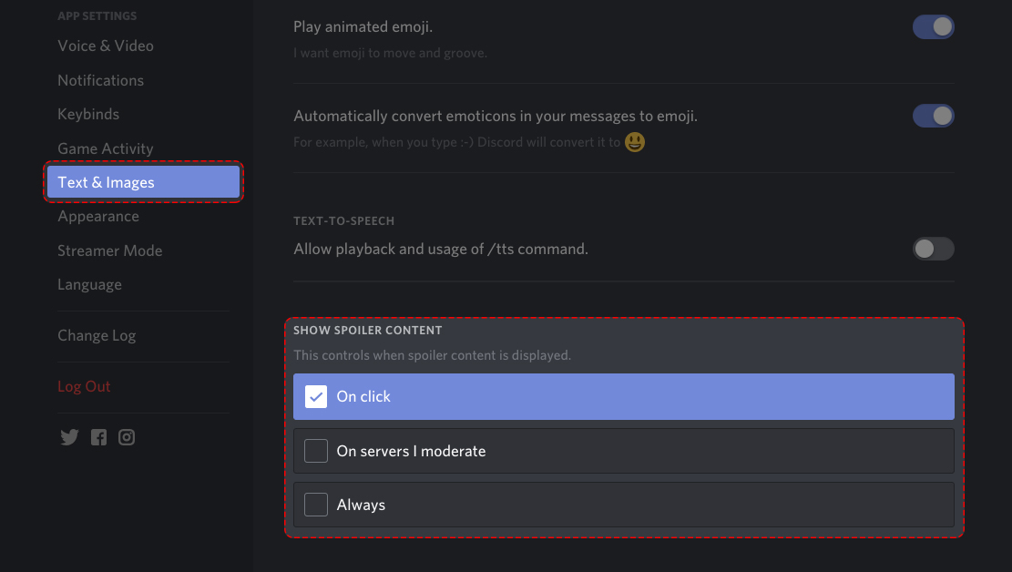Go to Notifications settings

tap(100, 80)
